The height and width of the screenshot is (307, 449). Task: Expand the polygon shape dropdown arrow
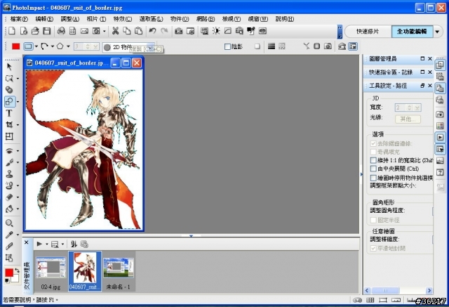coord(68,46)
